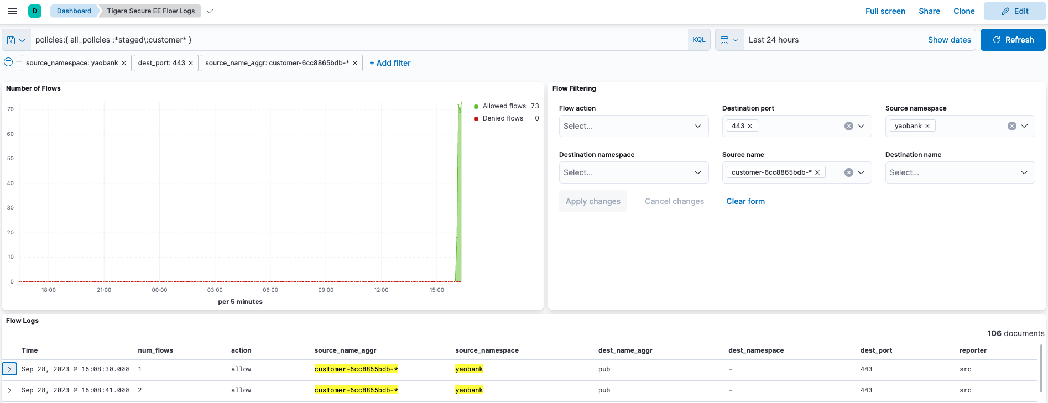1048x403 pixels.
Task: Click the Refresh button
Action: click(x=1013, y=40)
